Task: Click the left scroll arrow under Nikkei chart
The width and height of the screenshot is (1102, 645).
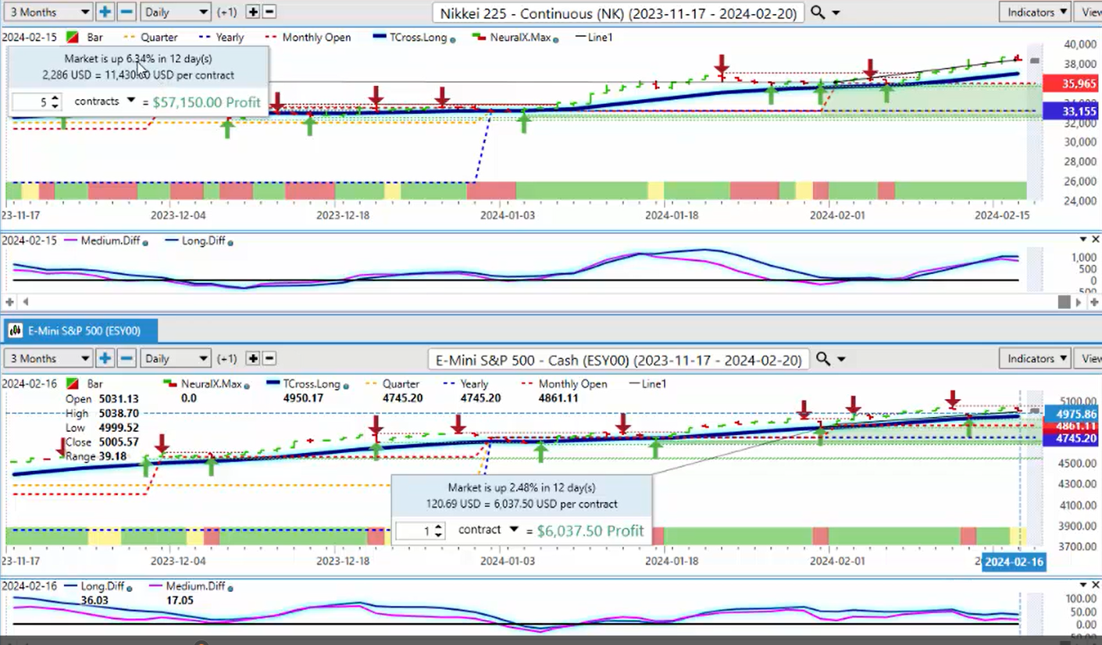Action: pyautogui.click(x=24, y=301)
